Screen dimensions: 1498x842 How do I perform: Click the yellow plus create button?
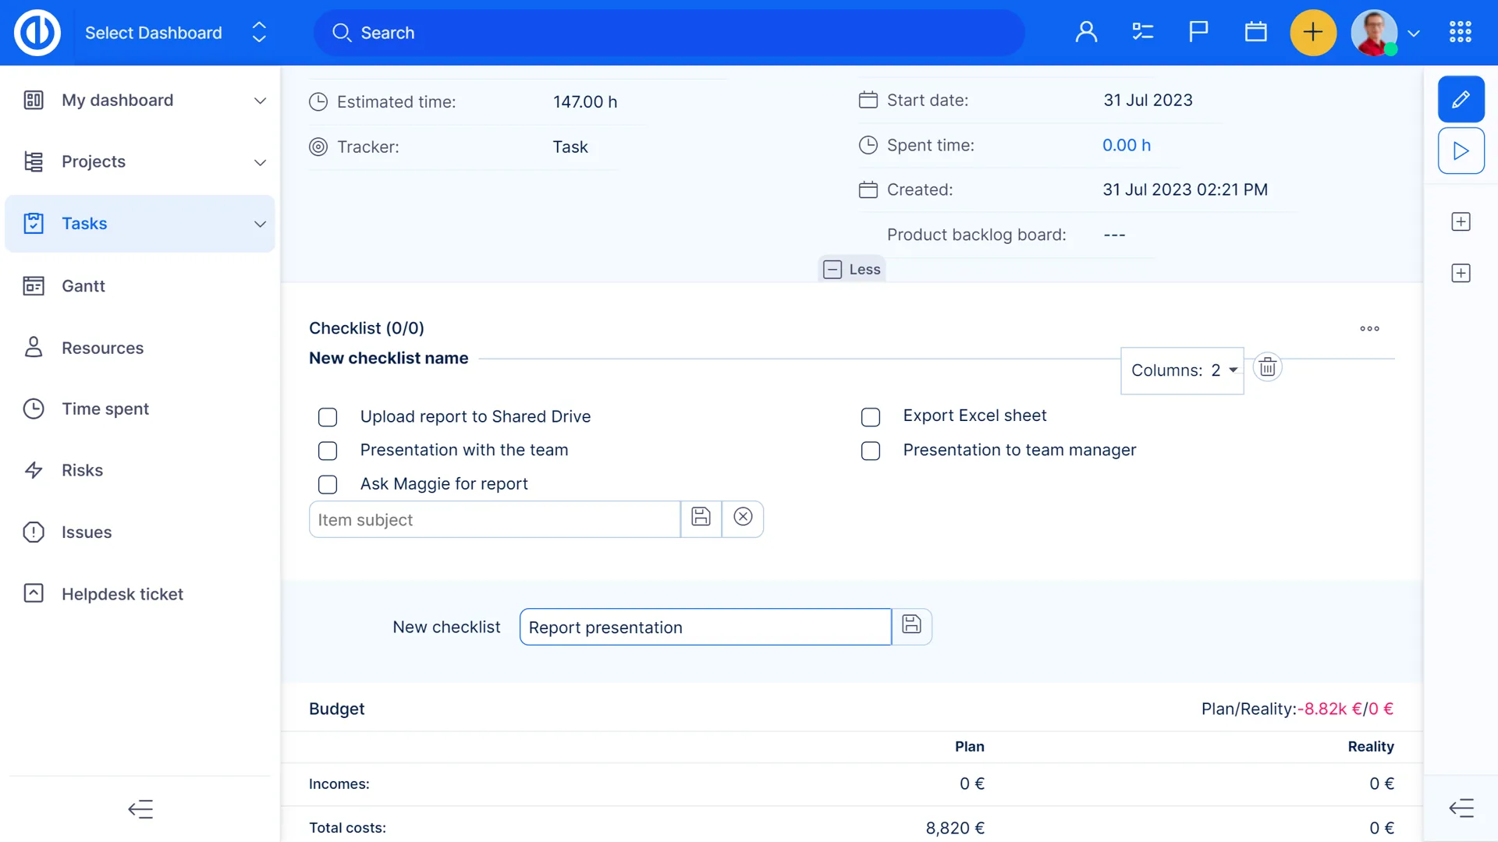(1312, 32)
